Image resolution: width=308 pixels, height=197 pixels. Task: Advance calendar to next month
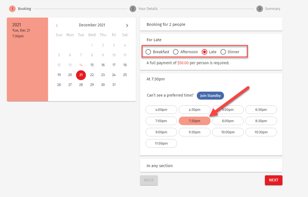click(x=127, y=25)
